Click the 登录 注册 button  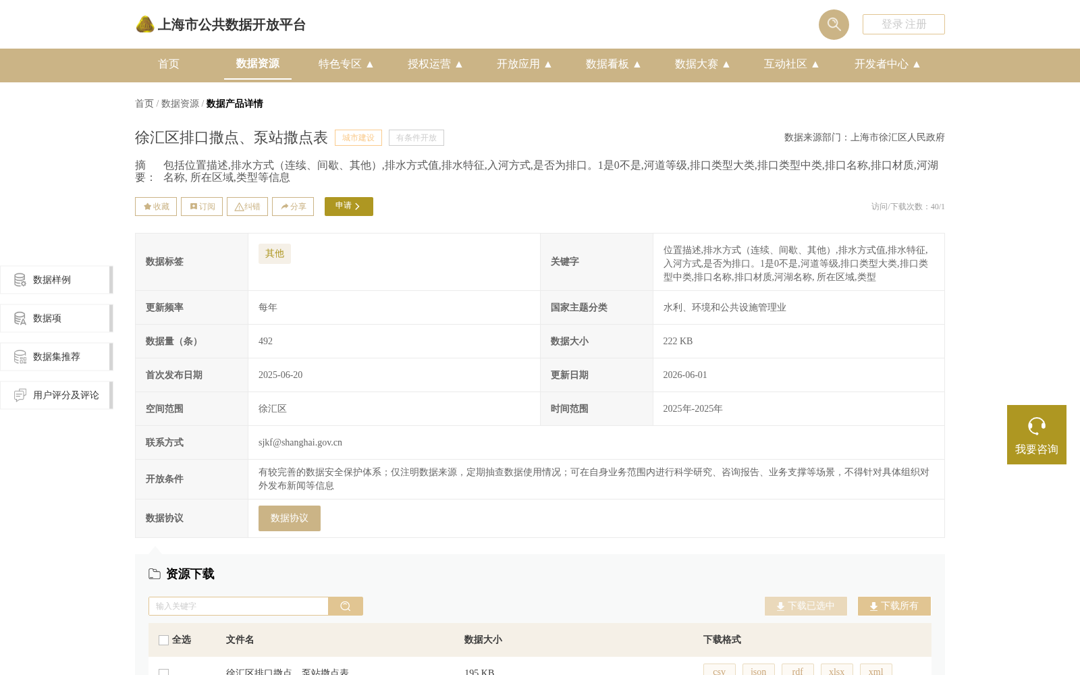[x=904, y=24]
